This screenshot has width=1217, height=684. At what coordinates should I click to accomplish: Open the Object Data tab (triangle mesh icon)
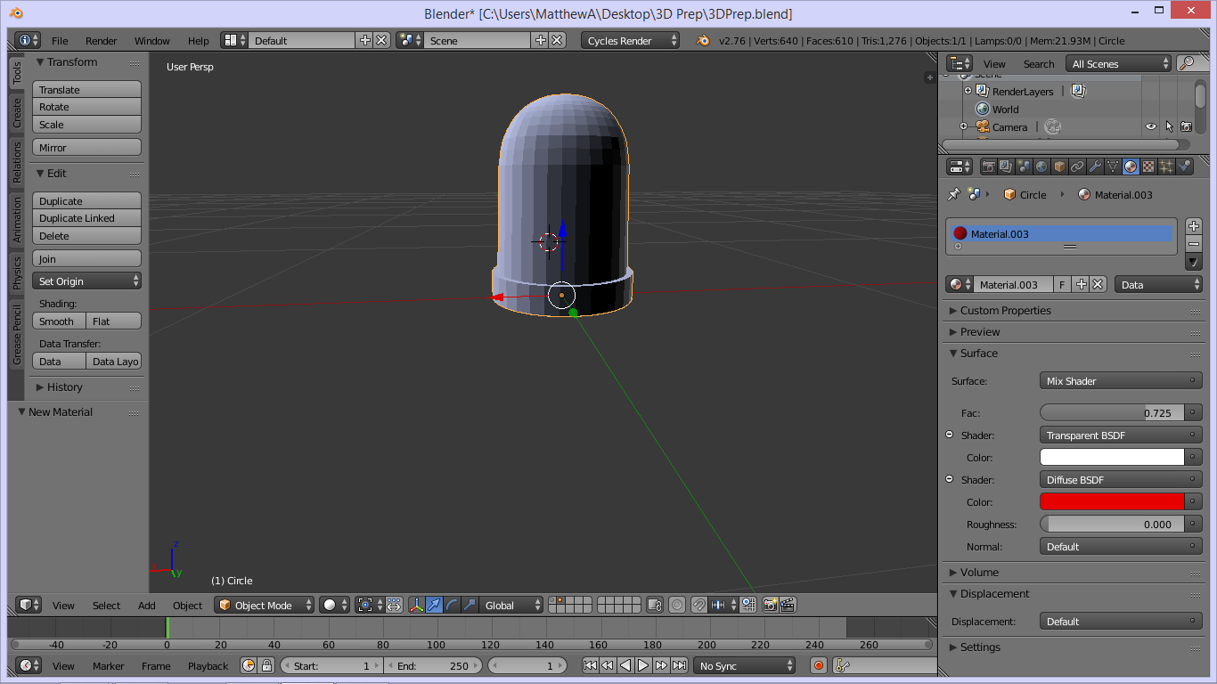coord(1113,167)
